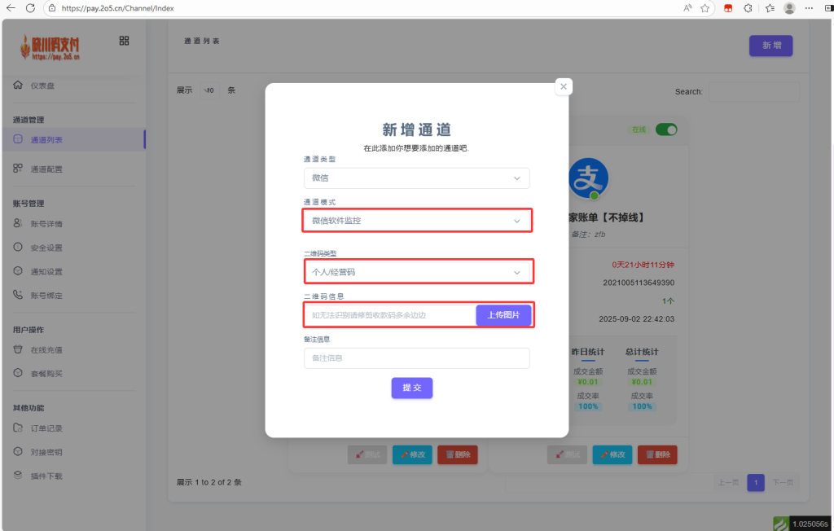Click the Alipay channel logo icon
The image size is (834, 531).
588,178
